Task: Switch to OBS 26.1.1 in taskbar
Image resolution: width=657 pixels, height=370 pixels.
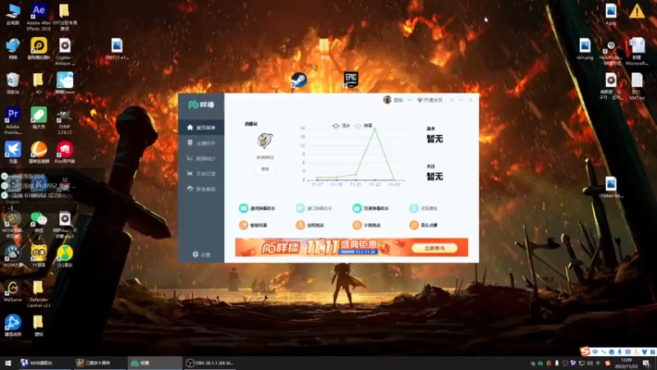Action: point(210,363)
